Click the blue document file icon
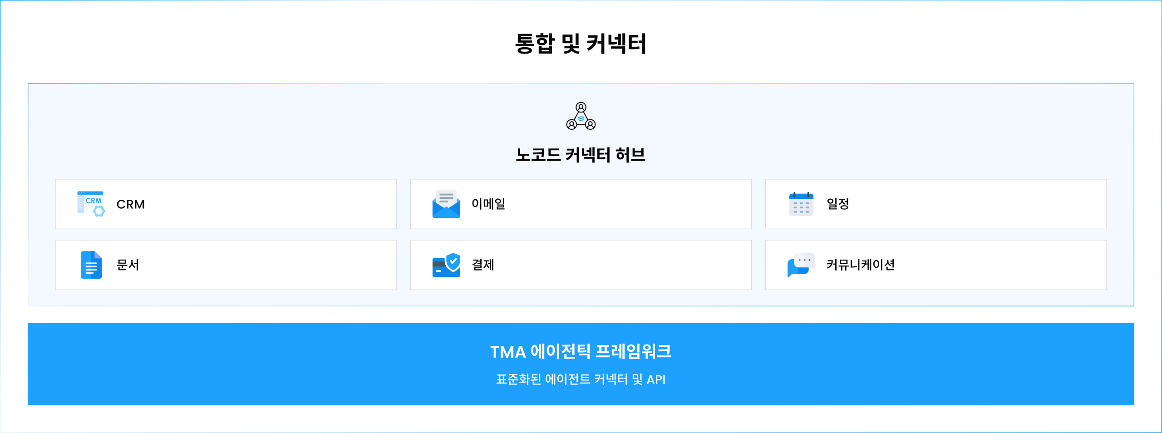Image resolution: width=1162 pixels, height=433 pixels. click(x=91, y=265)
